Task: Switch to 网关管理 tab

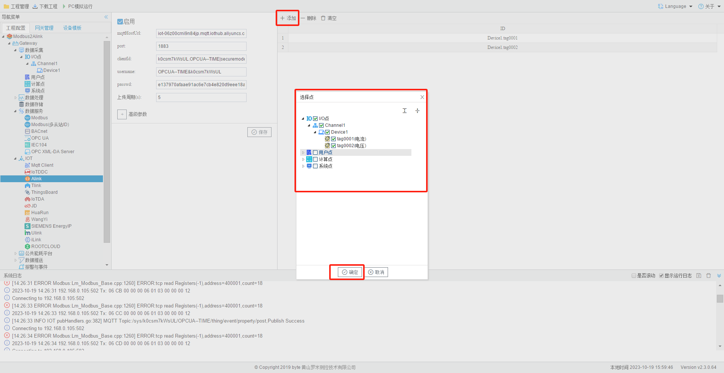Action: pyautogui.click(x=44, y=28)
